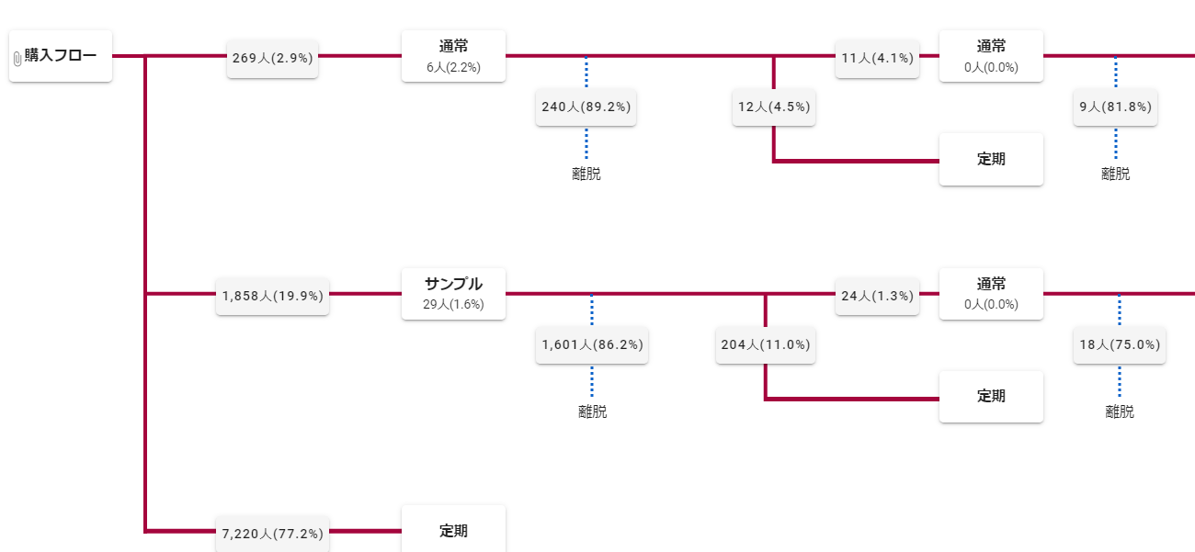Click the 24人(1.3%) badge

[x=877, y=296]
